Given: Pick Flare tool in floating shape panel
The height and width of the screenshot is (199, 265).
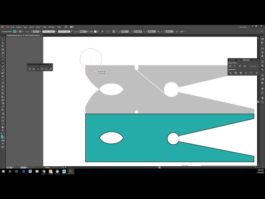Looking at the screenshot, I should 51,69.
